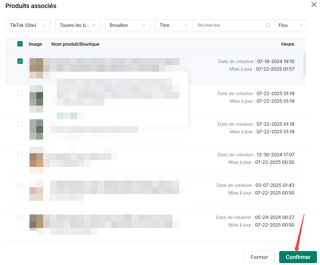Check product created 07-22-2025 01:18

(x=20, y=124)
